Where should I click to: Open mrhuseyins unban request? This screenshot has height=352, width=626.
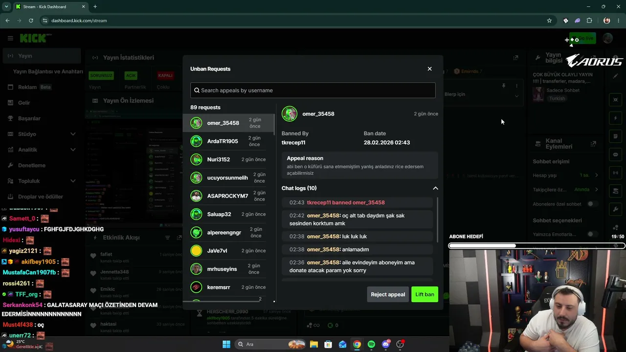click(x=229, y=269)
